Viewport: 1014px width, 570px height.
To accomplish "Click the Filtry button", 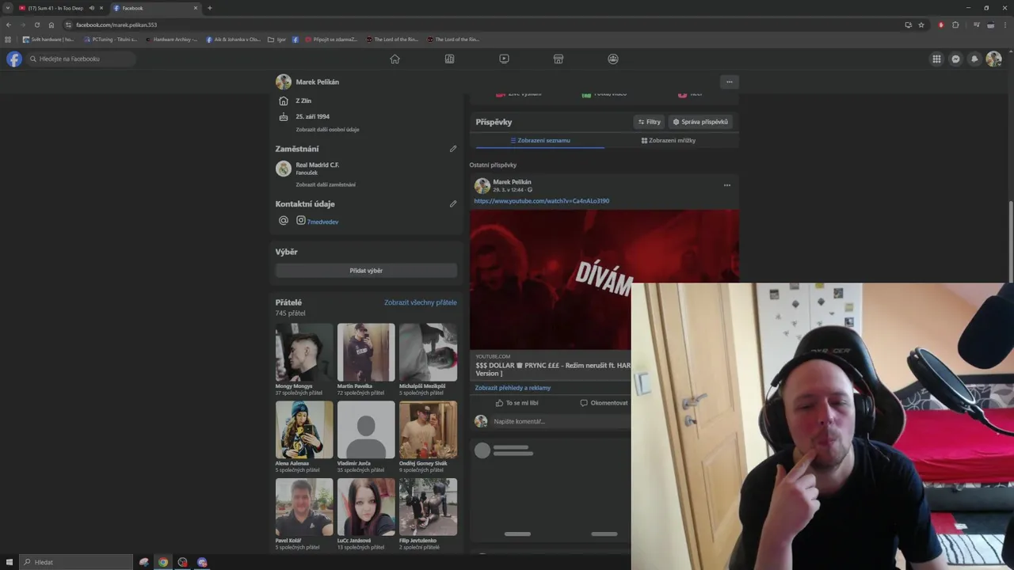I will [650, 122].
